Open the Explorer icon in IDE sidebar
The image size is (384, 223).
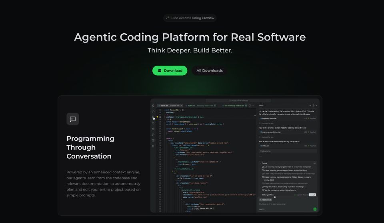pyautogui.click(x=153, y=106)
